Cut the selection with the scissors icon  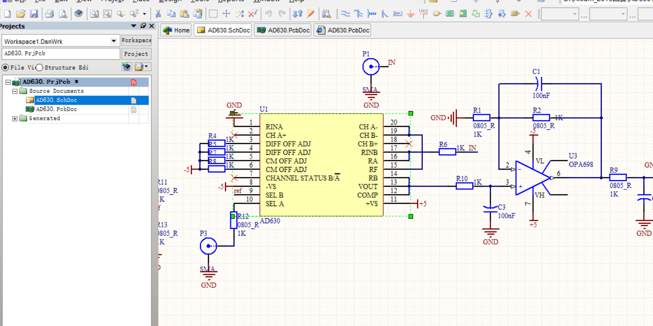158,14
